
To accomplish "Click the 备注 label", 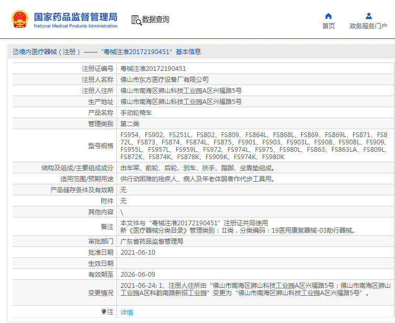I will click(107, 227).
